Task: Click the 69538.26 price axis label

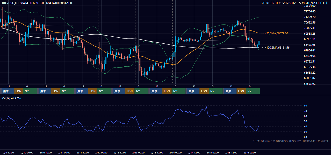Action: 310,34
